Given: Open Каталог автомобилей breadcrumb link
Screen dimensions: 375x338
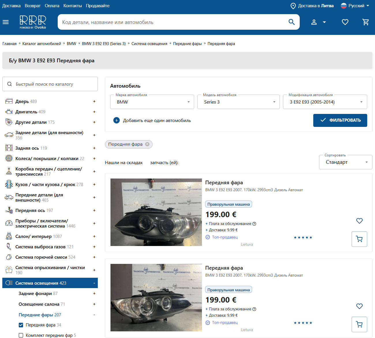Looking at the screenshot, I should point(42,44).
